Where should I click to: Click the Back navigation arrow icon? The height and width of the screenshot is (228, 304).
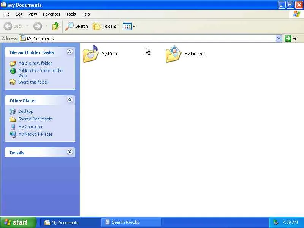pyautogui.click(x=8, y=26)
